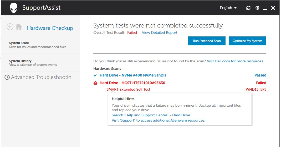
Task: Click the red Failed status on HGST row
Action: 261,83
